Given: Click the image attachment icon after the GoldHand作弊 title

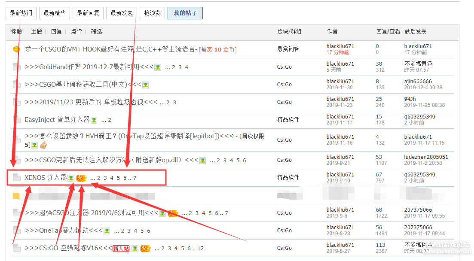Looking at the screenshot, I should [158, 67].
